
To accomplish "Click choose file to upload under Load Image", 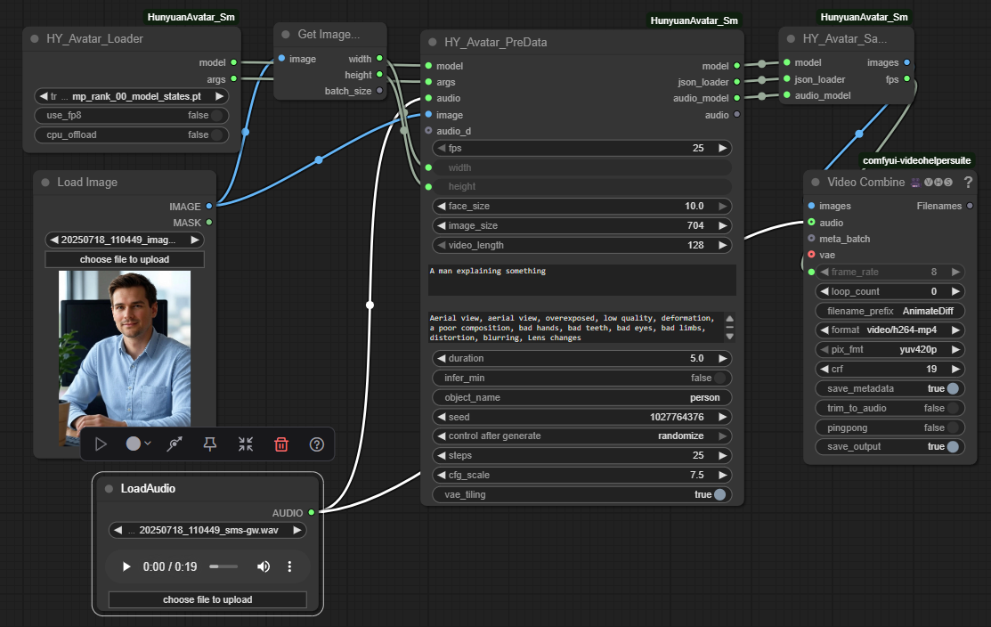I will pyautogui.click(x=125, y=259).
